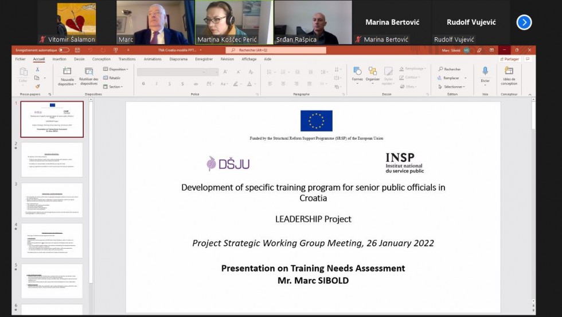Open the comments speech bubble icon
Viewport: 562px width, 317px height.
tap(528, 59)
